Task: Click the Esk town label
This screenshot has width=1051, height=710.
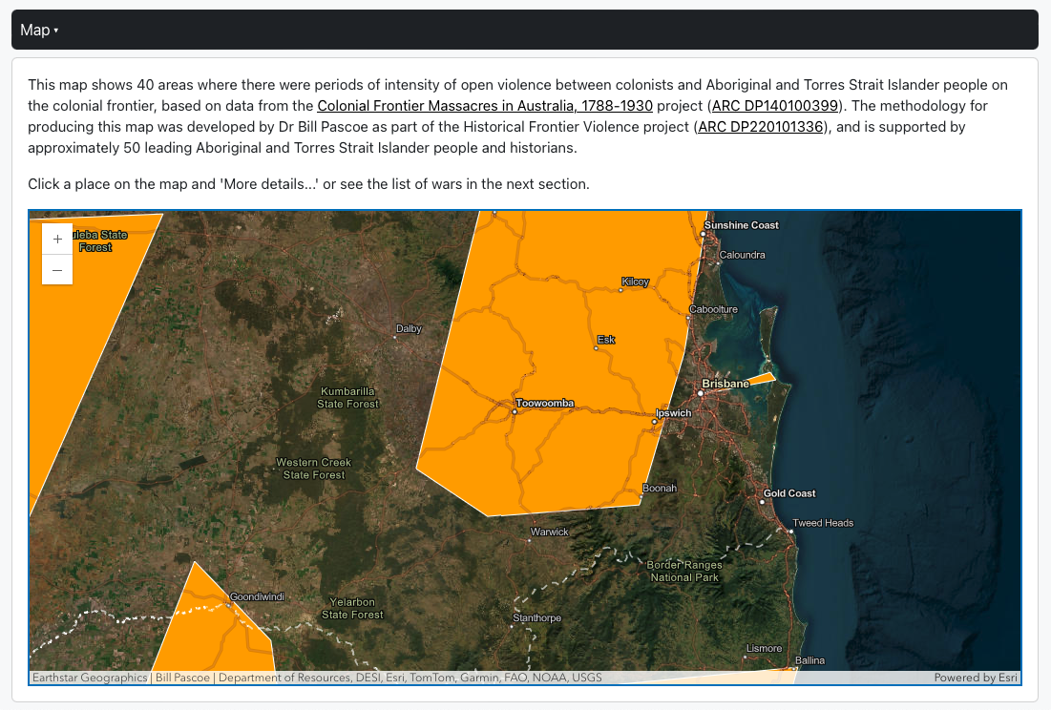Action: click(x=606, y=341)
